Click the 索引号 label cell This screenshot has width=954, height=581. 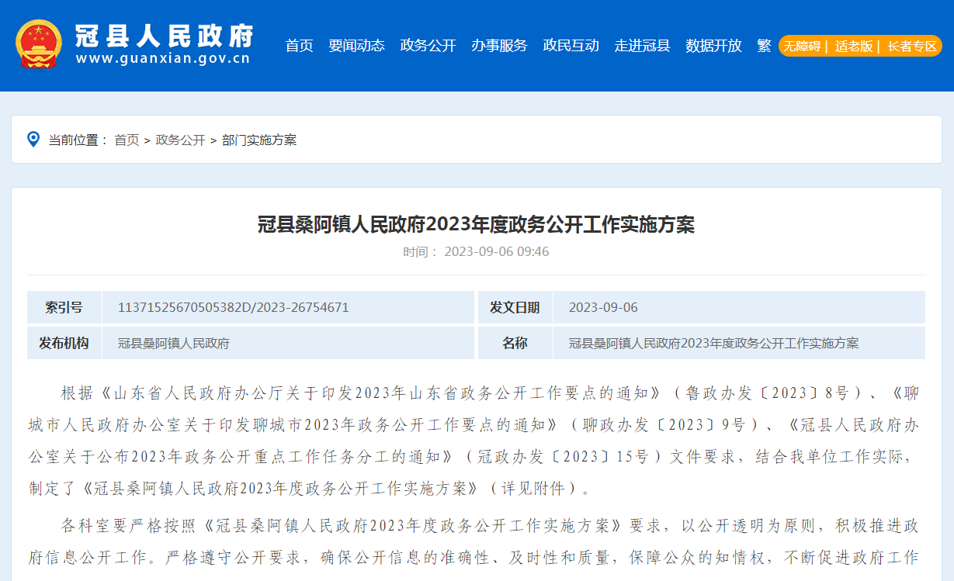pos(64,307)
